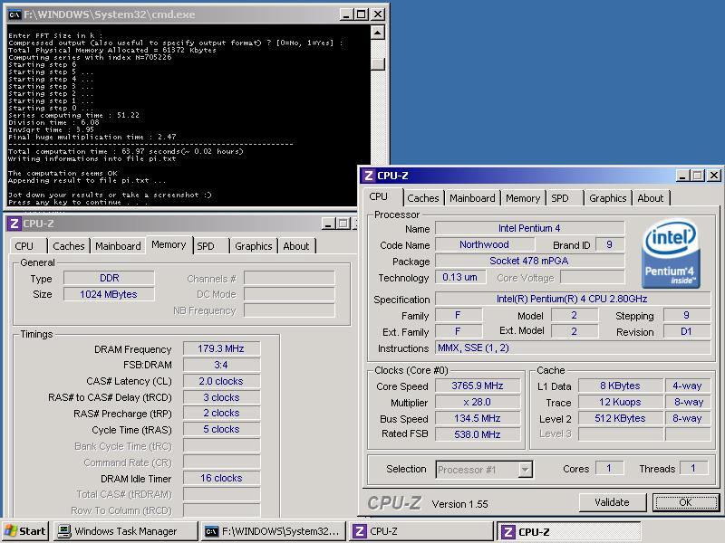This screenshot has height=543, width=725.
Task: Click the Validate button in CPU-Z
Action: point(612,502)
